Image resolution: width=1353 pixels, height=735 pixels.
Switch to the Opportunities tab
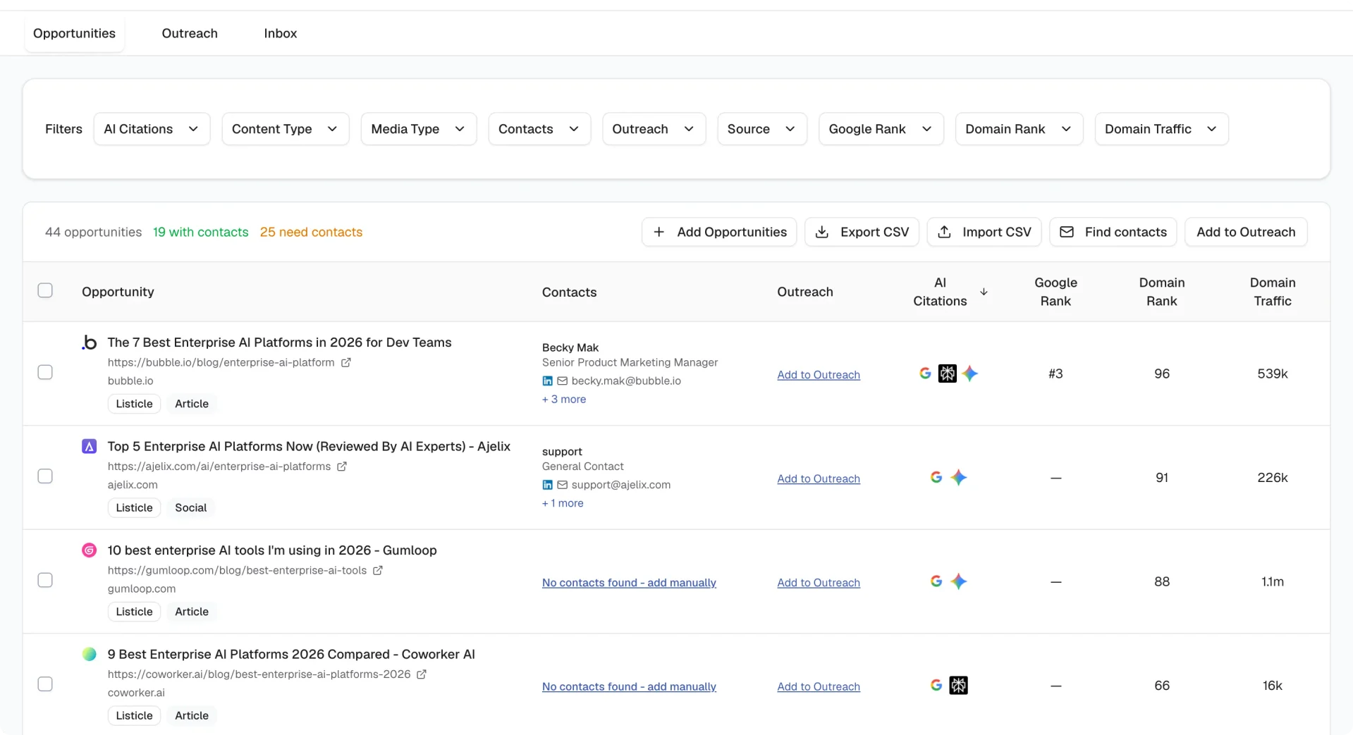point(74,33)
